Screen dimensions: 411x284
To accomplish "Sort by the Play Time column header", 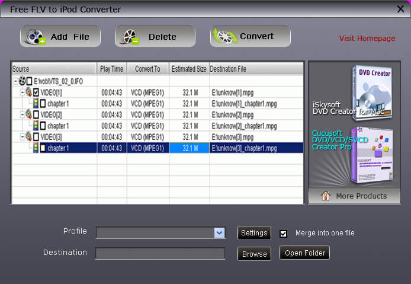I will click(x=111, y=69).
